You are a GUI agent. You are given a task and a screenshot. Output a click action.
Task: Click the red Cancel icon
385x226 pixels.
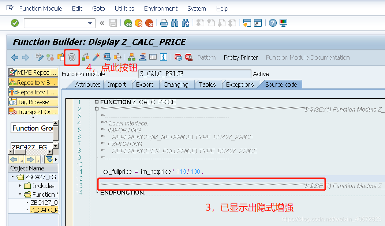149,23
